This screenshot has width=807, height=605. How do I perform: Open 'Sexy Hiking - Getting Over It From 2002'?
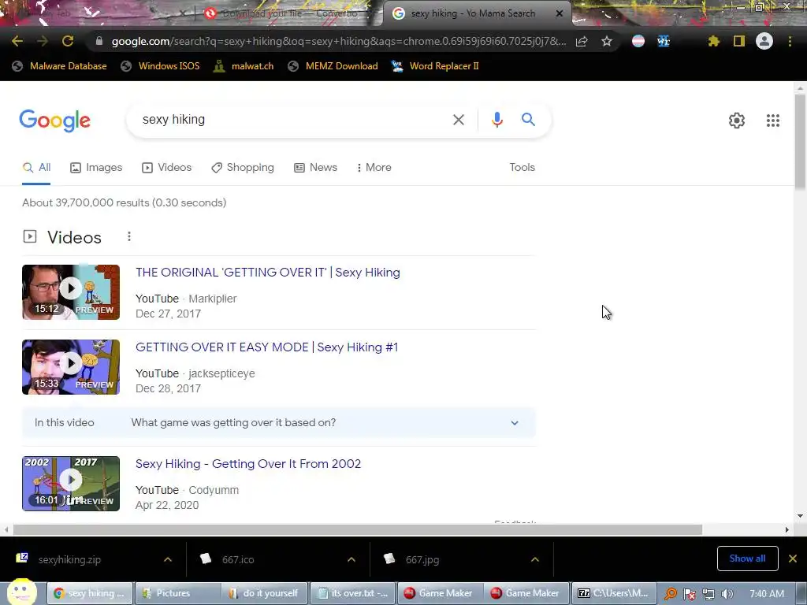coord(248,463)
